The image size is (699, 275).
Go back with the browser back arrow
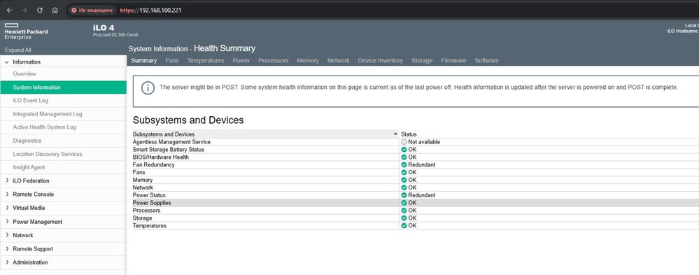pos(9,10)
